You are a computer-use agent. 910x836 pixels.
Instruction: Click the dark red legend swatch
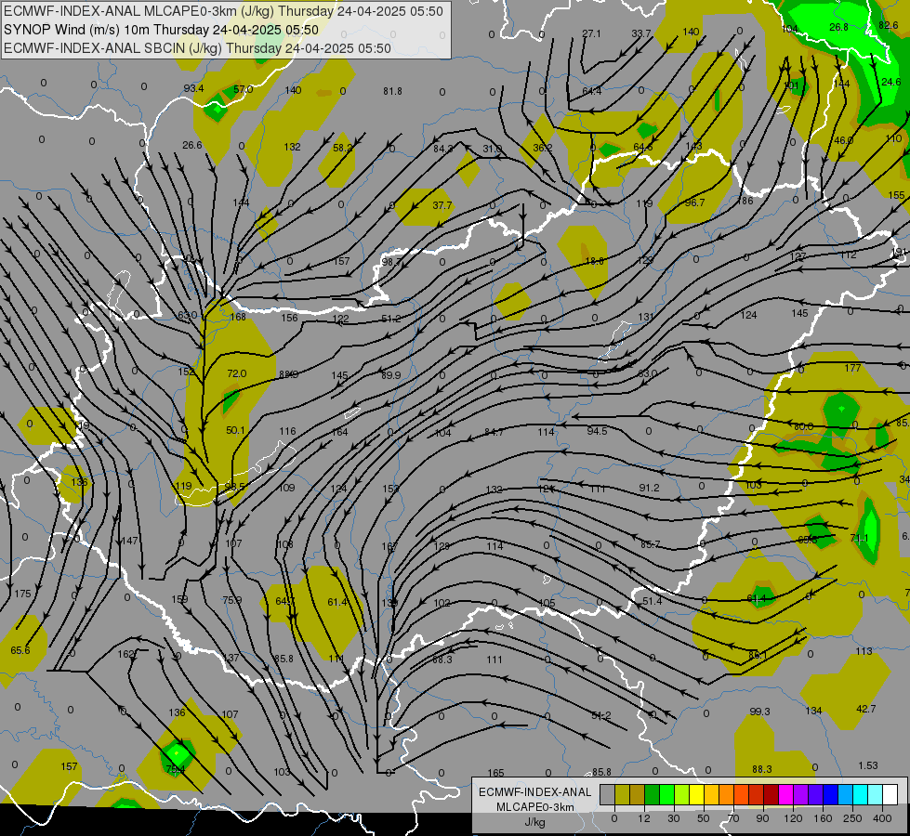click(772, 794)
